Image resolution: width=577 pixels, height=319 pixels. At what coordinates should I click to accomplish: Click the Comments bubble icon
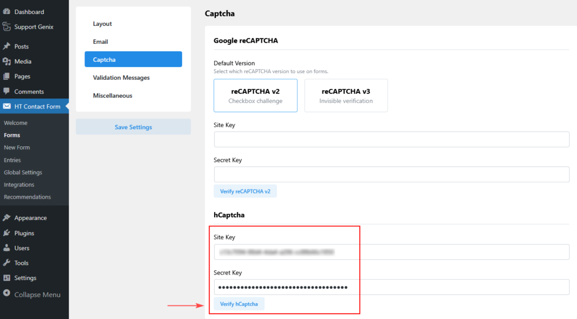coord(7,91)
